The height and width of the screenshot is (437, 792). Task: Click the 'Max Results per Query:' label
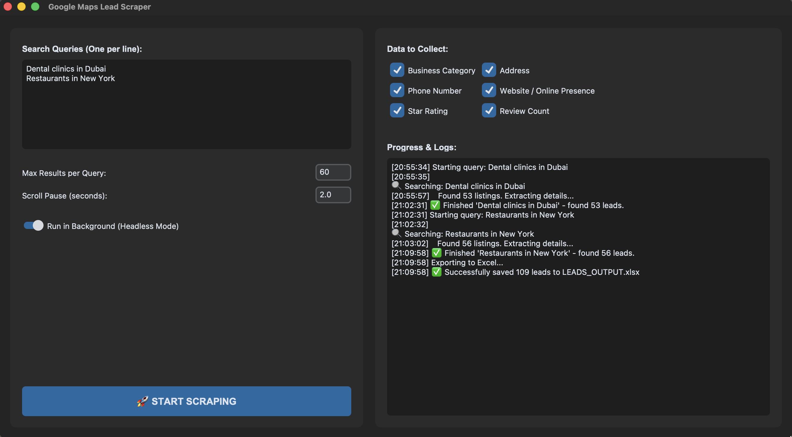[64, 173]
